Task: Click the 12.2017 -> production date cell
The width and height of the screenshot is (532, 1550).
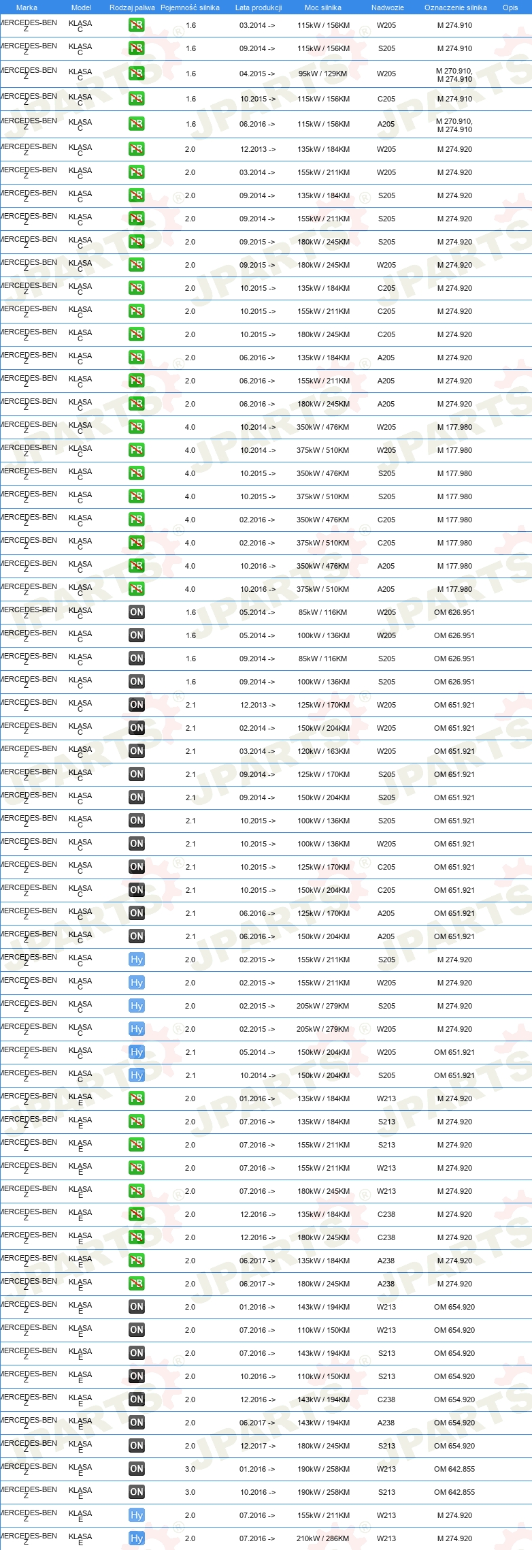Action: (x=257, y=1446)
